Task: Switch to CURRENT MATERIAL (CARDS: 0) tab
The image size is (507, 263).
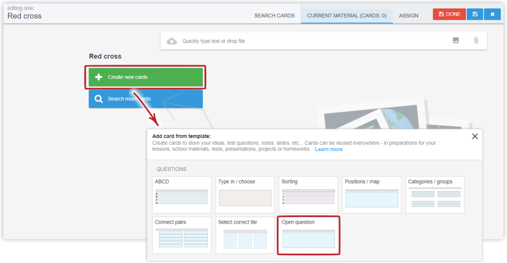Action: pos(347,16)
